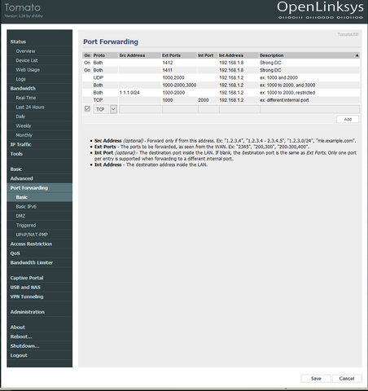This screenshot has width=368, height=391.
Task: Go to Web Usage page
Action: [28, 70]
